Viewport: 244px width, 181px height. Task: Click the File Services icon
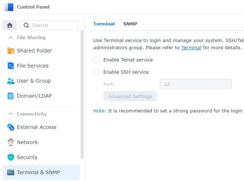point(11,66)
